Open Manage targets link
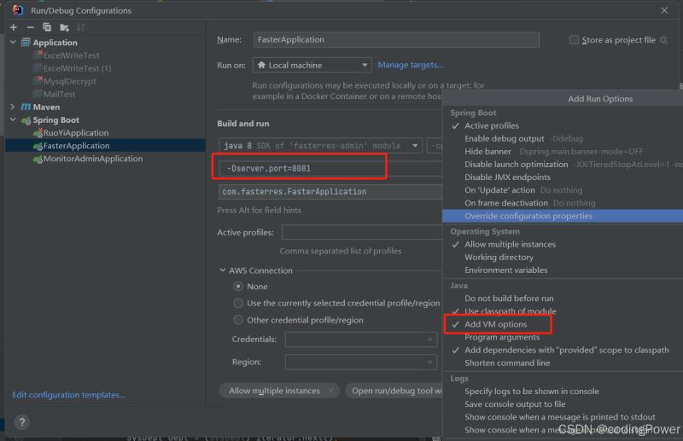This screenshot has height=441, width=683. click(x=411, y=65)
